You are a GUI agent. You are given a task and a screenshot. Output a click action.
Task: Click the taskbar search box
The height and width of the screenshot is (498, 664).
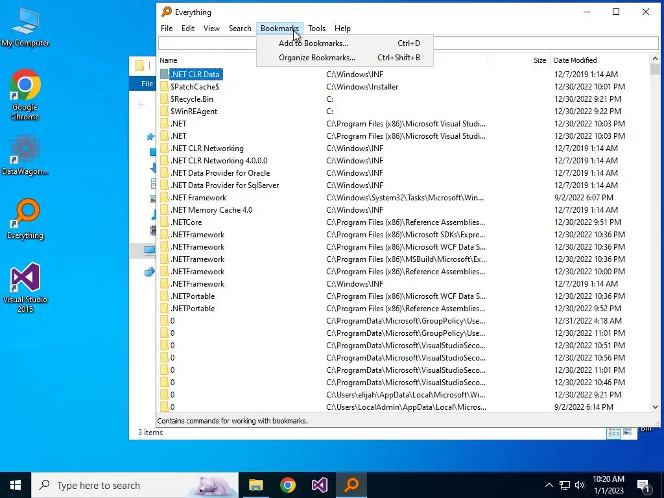click(x=135, y=485)
